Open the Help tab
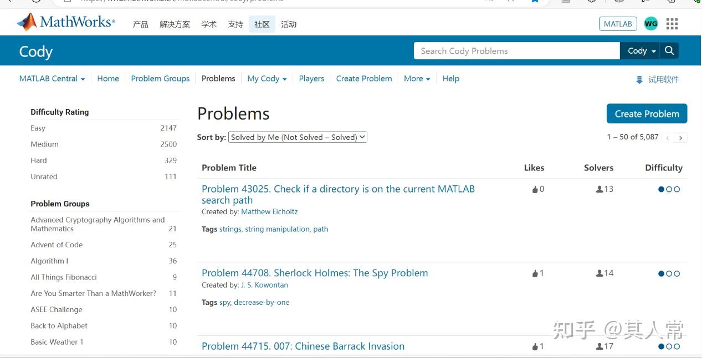 [x=451, y=79]
